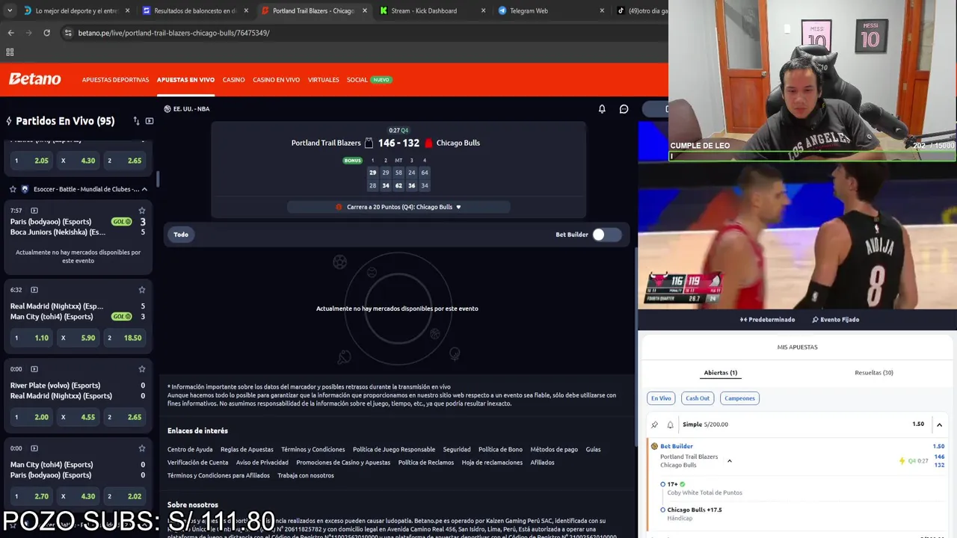Open the browser tab search dropdown
This screenshot has width=957, height=538.
[9, 10]
